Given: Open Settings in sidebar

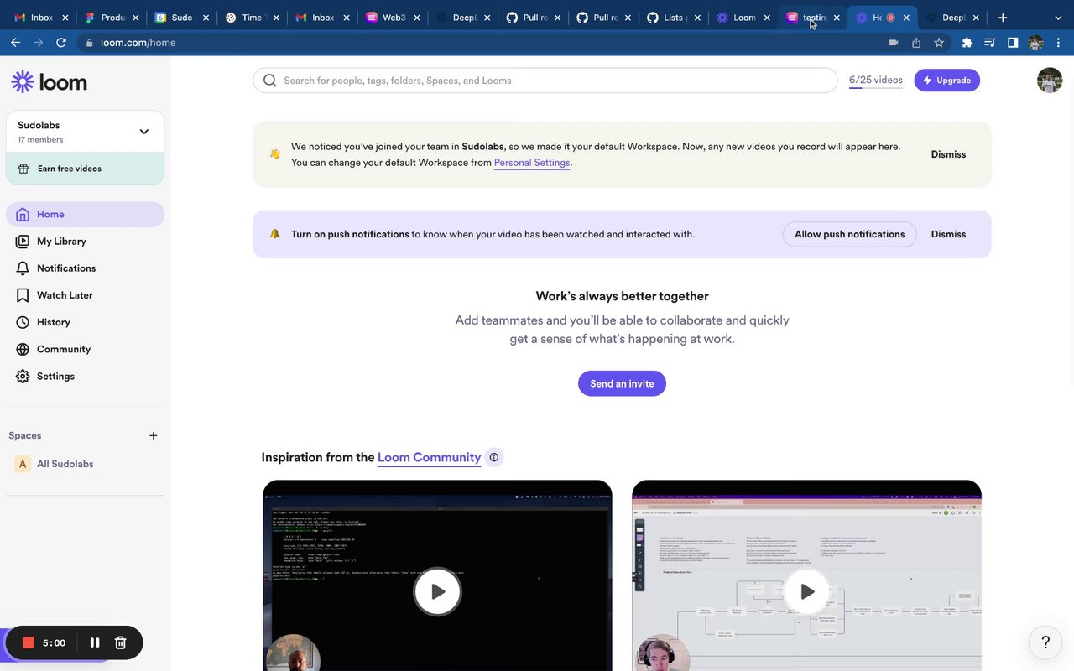Looking at the screenshot, I should [85, 376].
